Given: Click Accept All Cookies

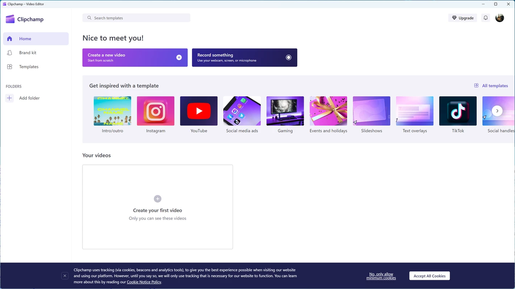Looking at the screenshot, I should click(x=429, y=276).
